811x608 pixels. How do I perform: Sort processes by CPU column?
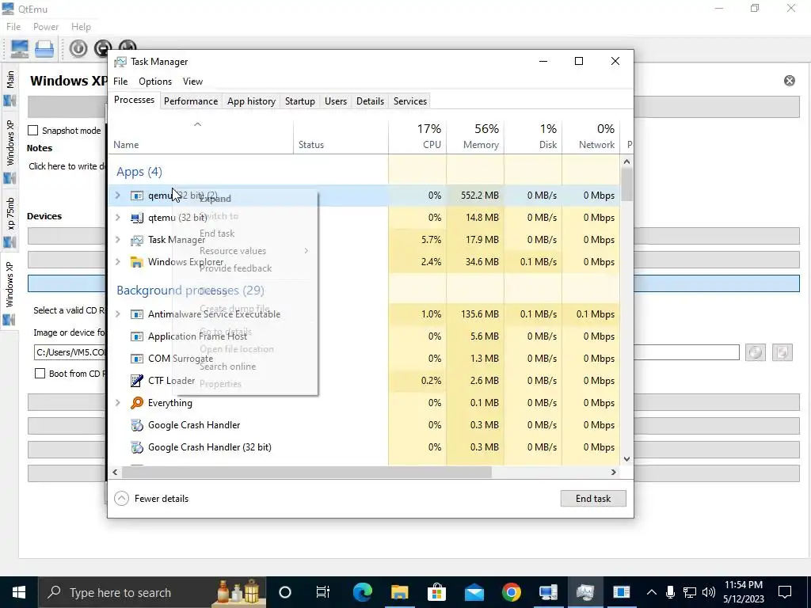417,136
